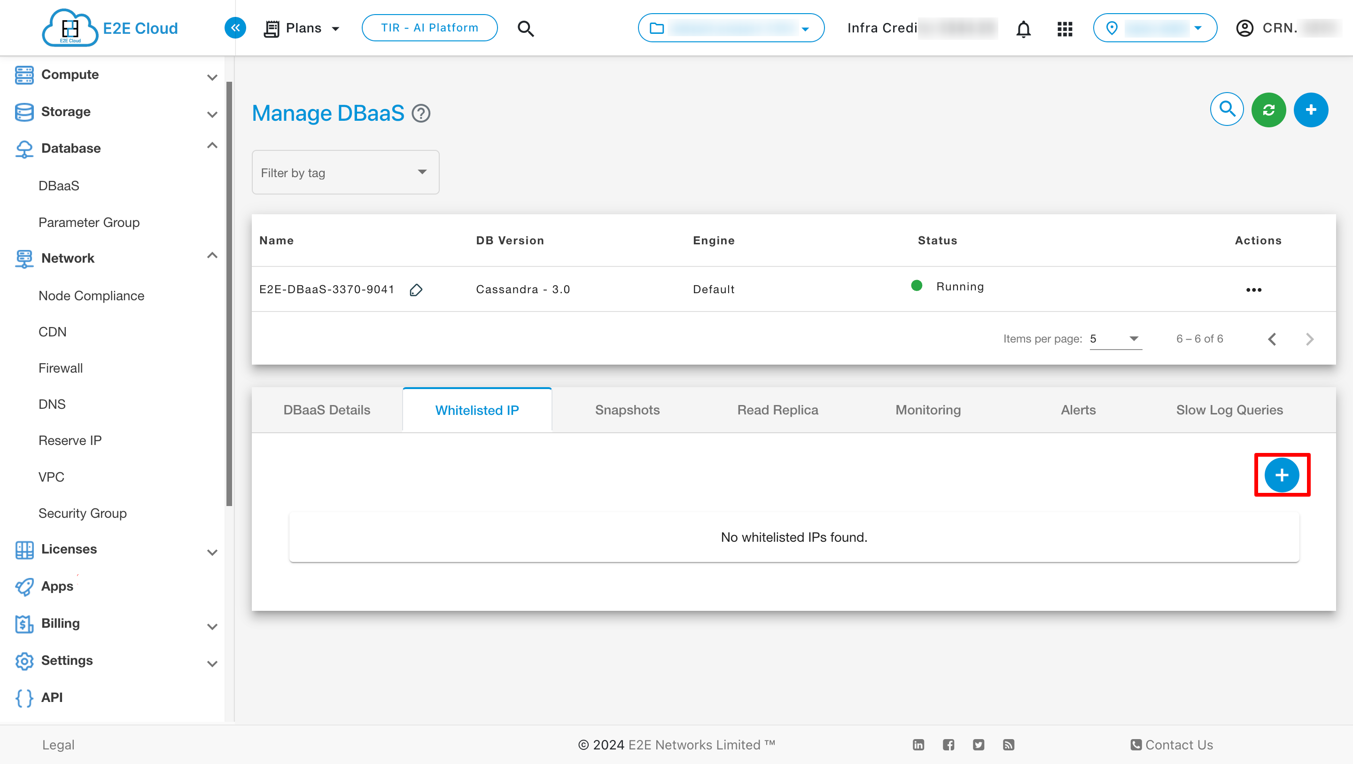Add a whitelisted IP with plus button
The width and height of the screenshot is (1353, 764).
pos(1282,475)
